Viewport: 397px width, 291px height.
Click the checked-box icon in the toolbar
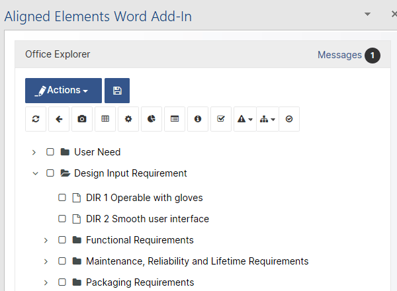pyautogui.click(x=221, y=119)
